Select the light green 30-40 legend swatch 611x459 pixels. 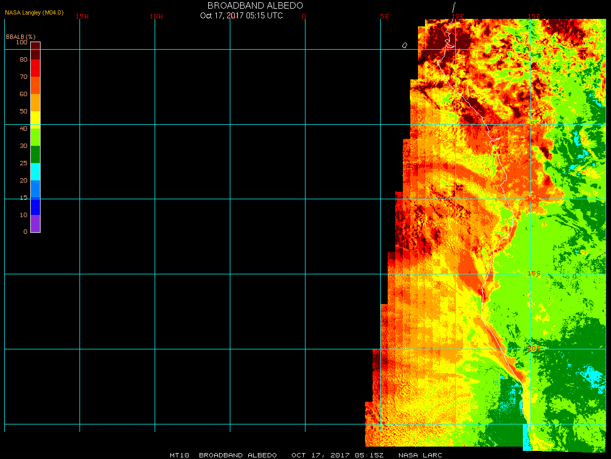coord(36,137)
